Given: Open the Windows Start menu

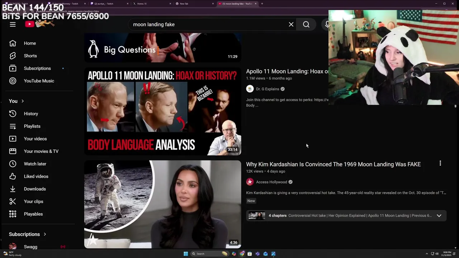Looking at the screenshot, I should (x=186, y=254).
